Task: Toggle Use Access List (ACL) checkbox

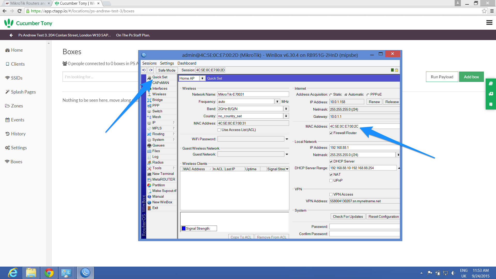Action: pos(219,130)
